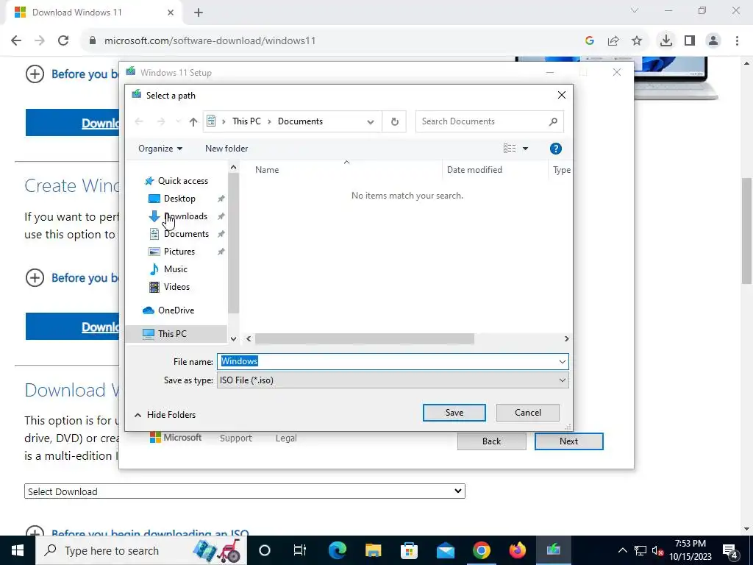Change view layout icon in dialog
Image resolution: width=753 pixels, height=565 pixels.
coord(510,149)
